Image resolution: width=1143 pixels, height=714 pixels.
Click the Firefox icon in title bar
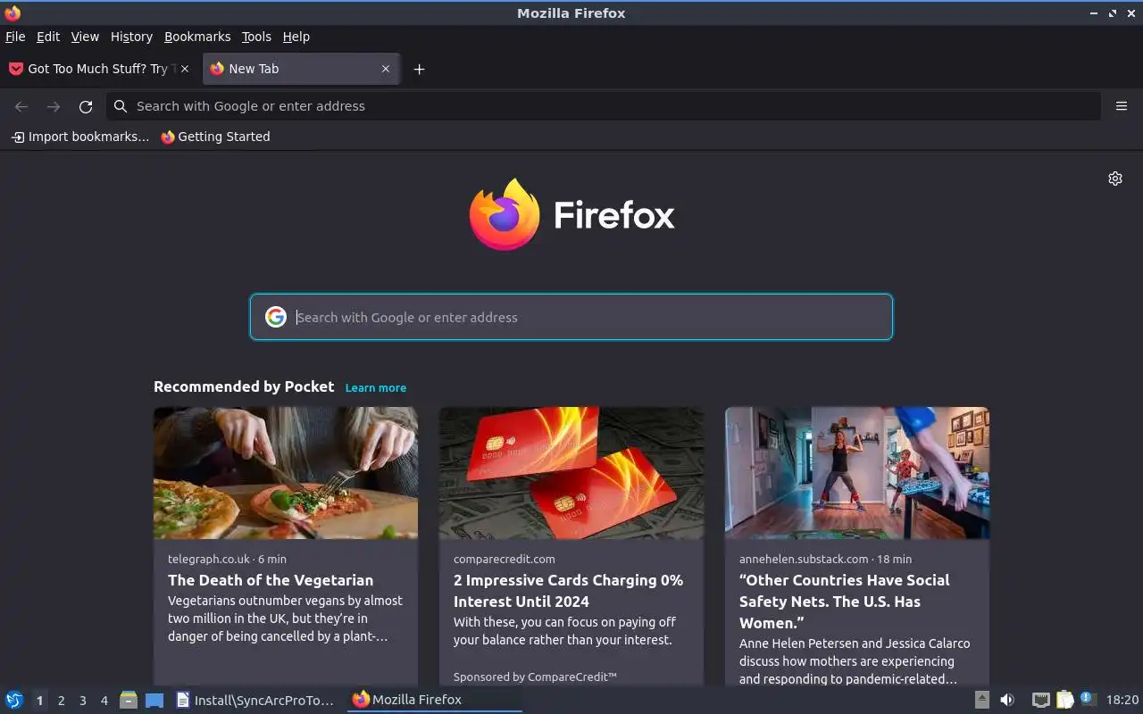pos(13,13)
